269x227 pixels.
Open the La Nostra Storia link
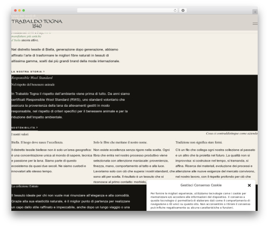pos(28,71)
